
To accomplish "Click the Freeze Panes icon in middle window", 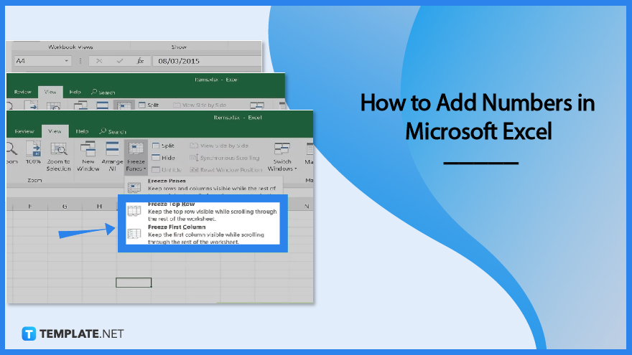I will pyautogui.click(x=124, y=105).
